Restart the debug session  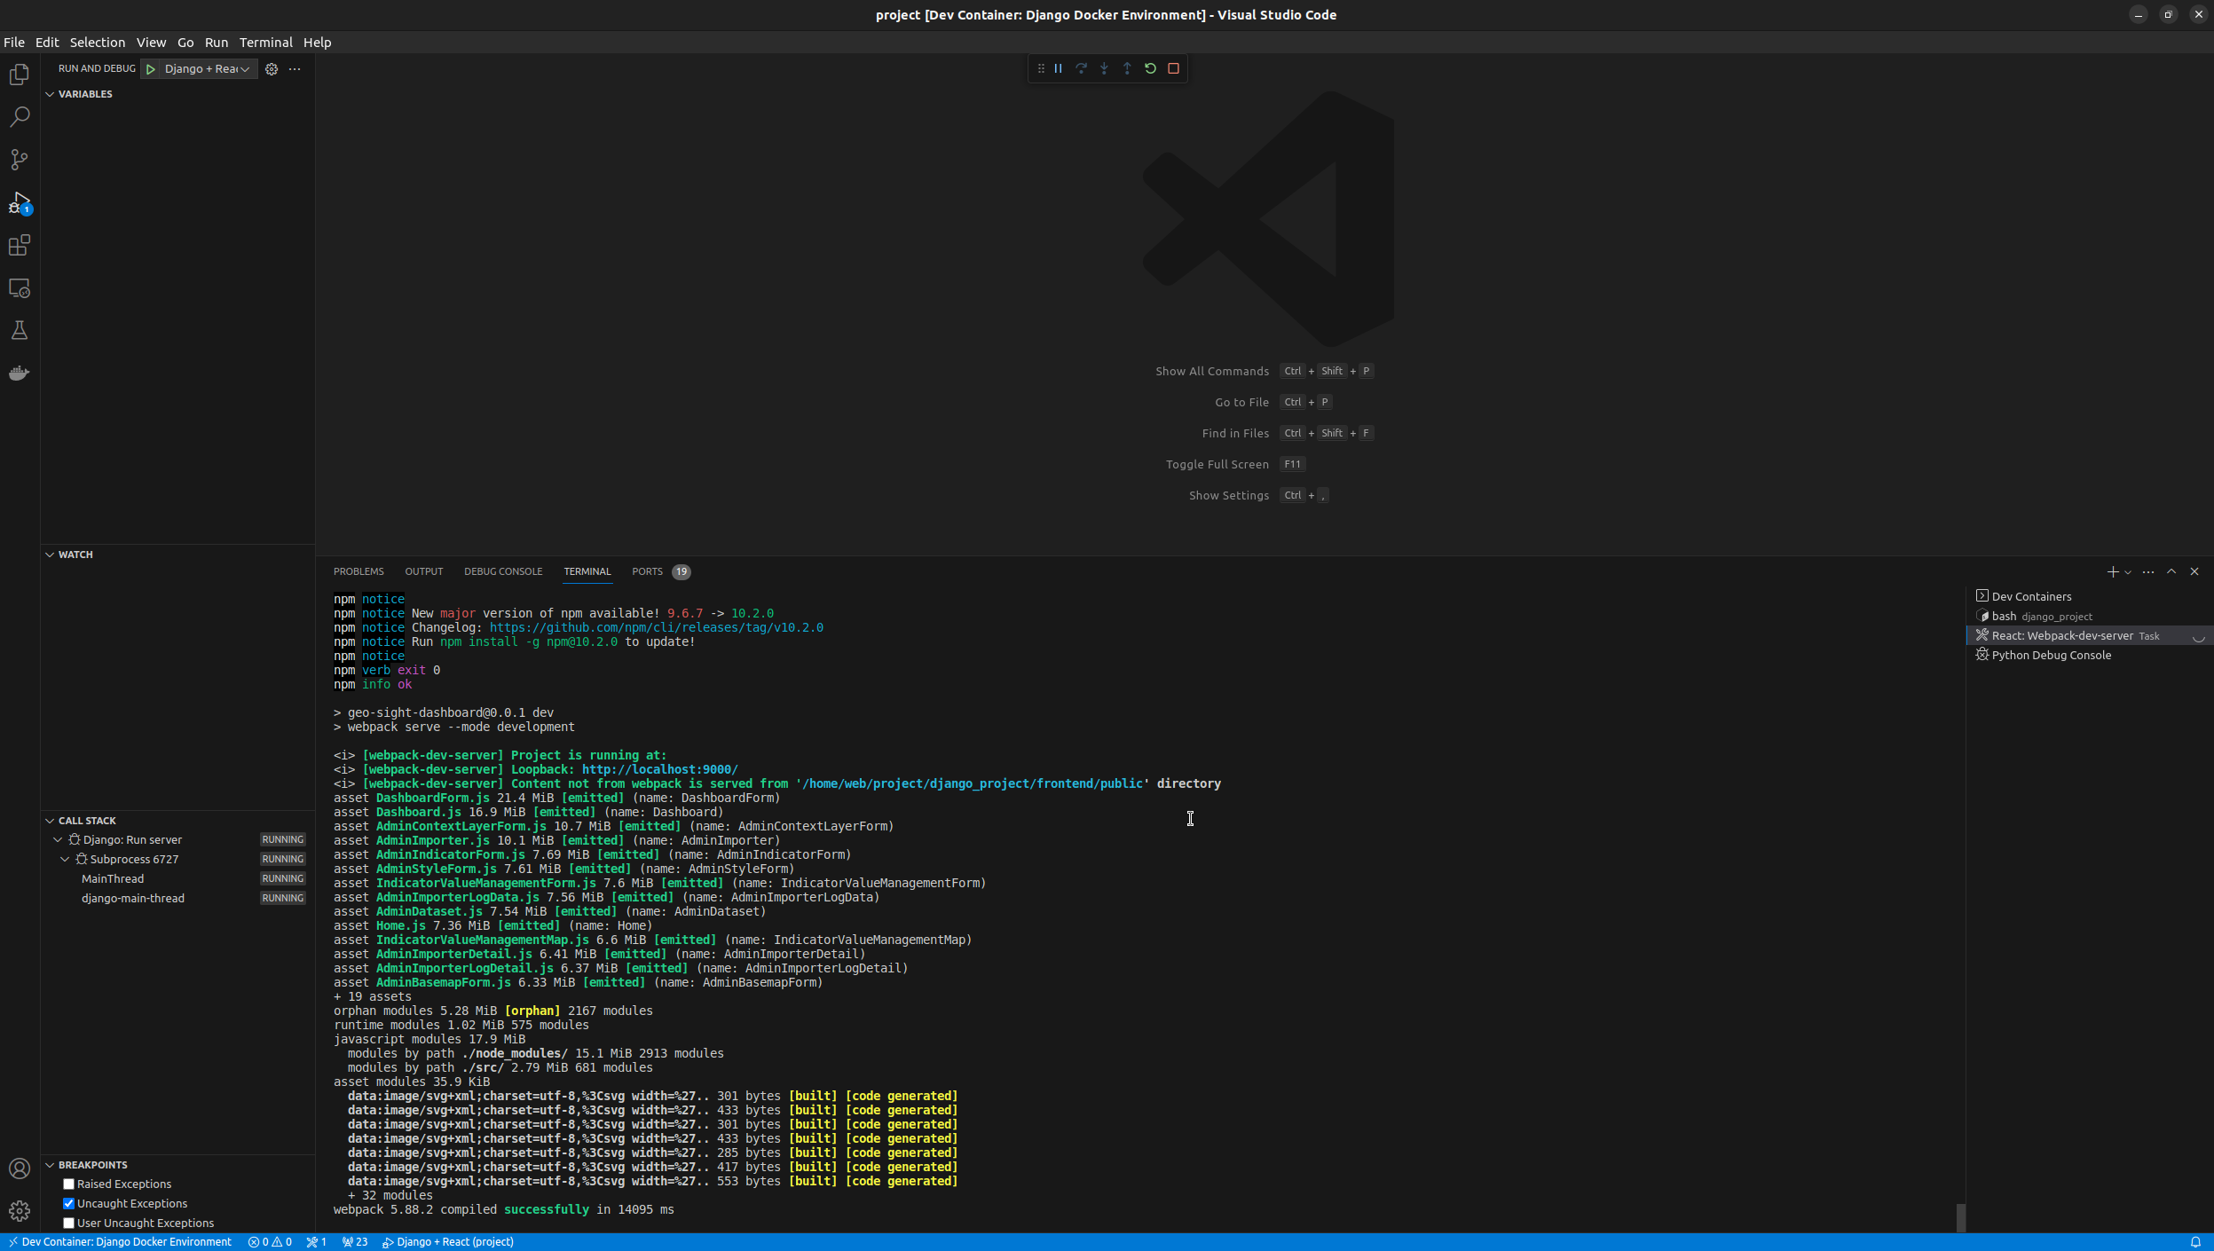(x=1151, y=68)
